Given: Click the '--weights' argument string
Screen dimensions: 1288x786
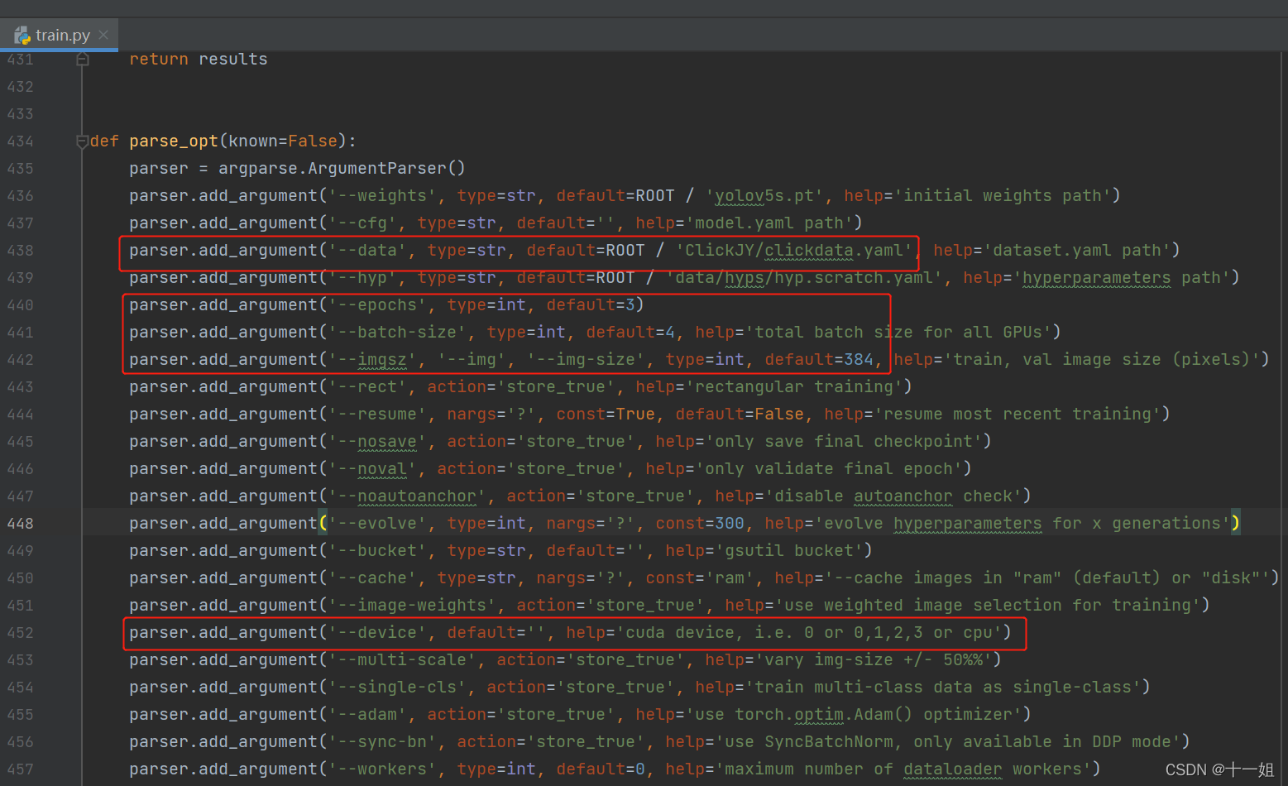Looking at the screenshot, I should click(382, 196).
